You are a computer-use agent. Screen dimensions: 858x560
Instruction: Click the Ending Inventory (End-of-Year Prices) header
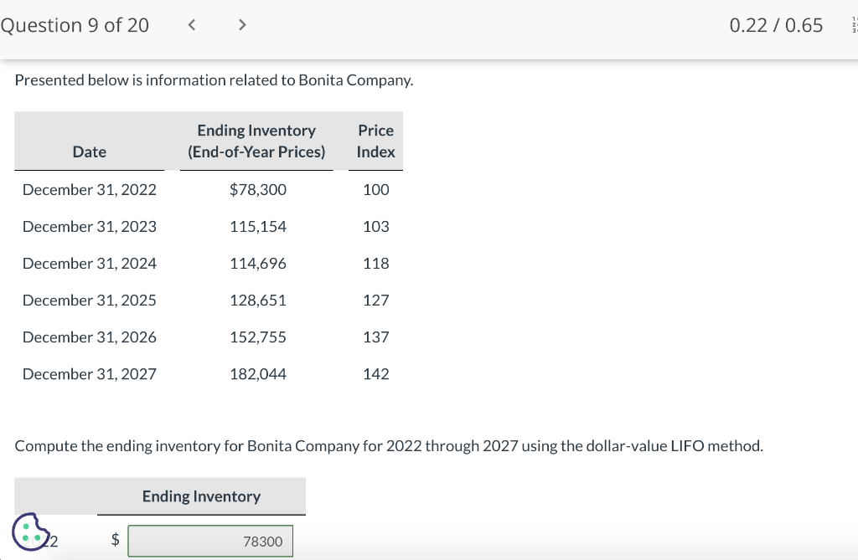click(x=256, y=141)
